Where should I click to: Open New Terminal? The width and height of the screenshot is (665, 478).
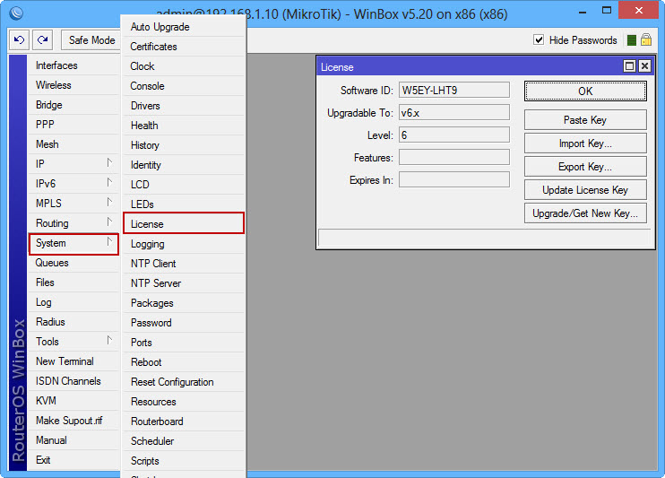[73, 361]
